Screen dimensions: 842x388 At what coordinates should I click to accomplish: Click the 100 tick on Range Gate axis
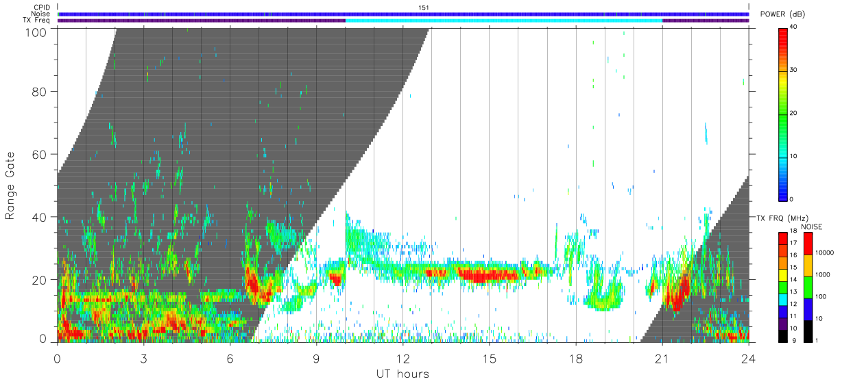[x=36, y=31]
